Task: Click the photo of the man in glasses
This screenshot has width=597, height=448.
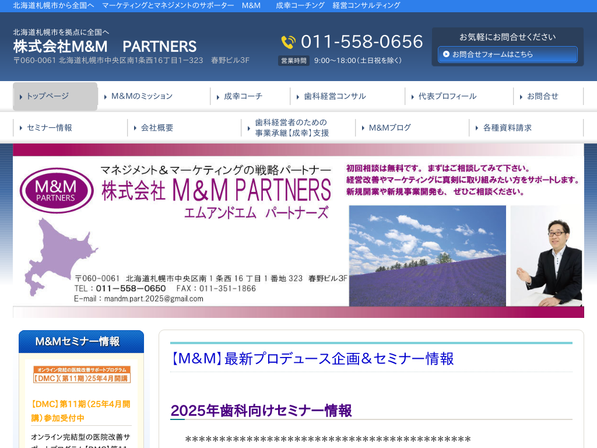Action: click(546, 256)
